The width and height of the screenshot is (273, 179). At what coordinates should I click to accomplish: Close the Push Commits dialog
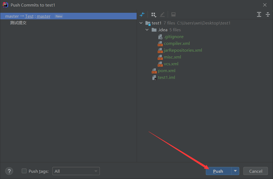(265, 5)
